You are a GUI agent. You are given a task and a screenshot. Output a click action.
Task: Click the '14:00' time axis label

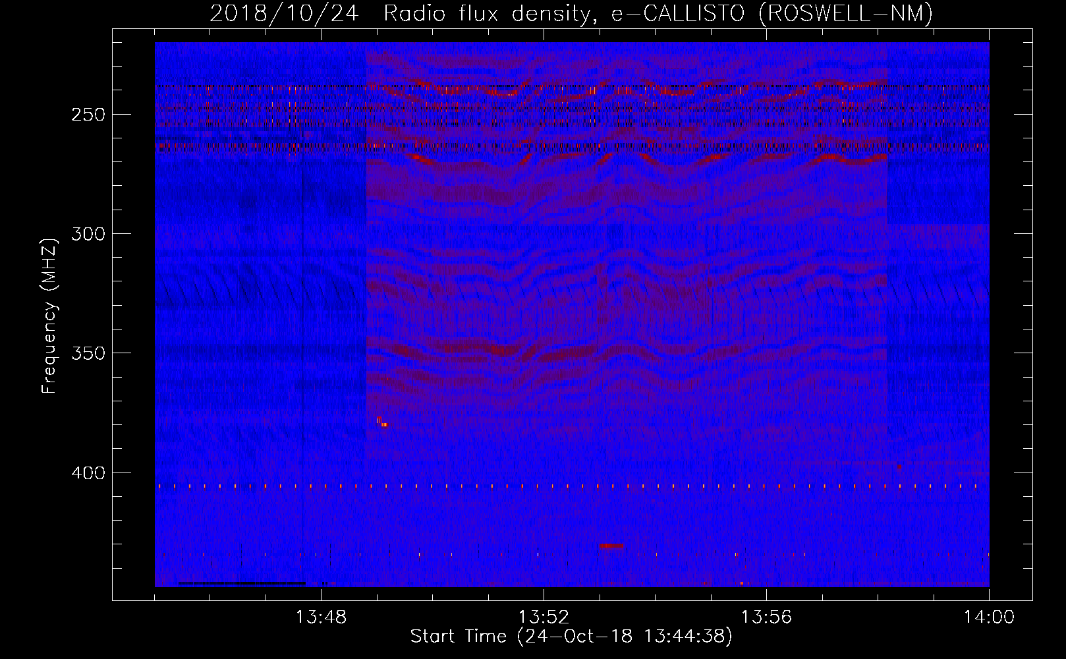(x=989, y=617)
